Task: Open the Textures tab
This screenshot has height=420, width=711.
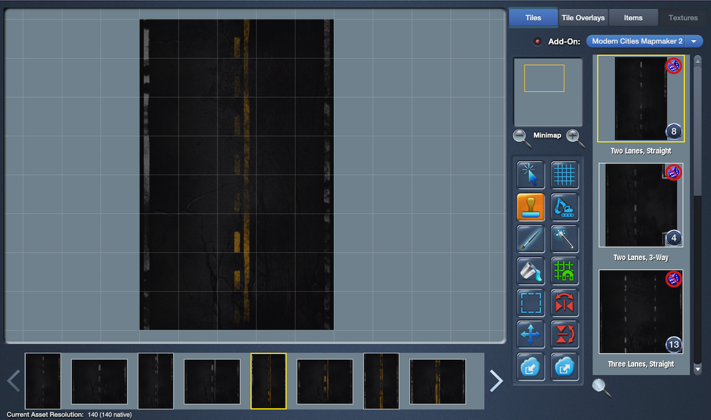Action: click(683, 18)
